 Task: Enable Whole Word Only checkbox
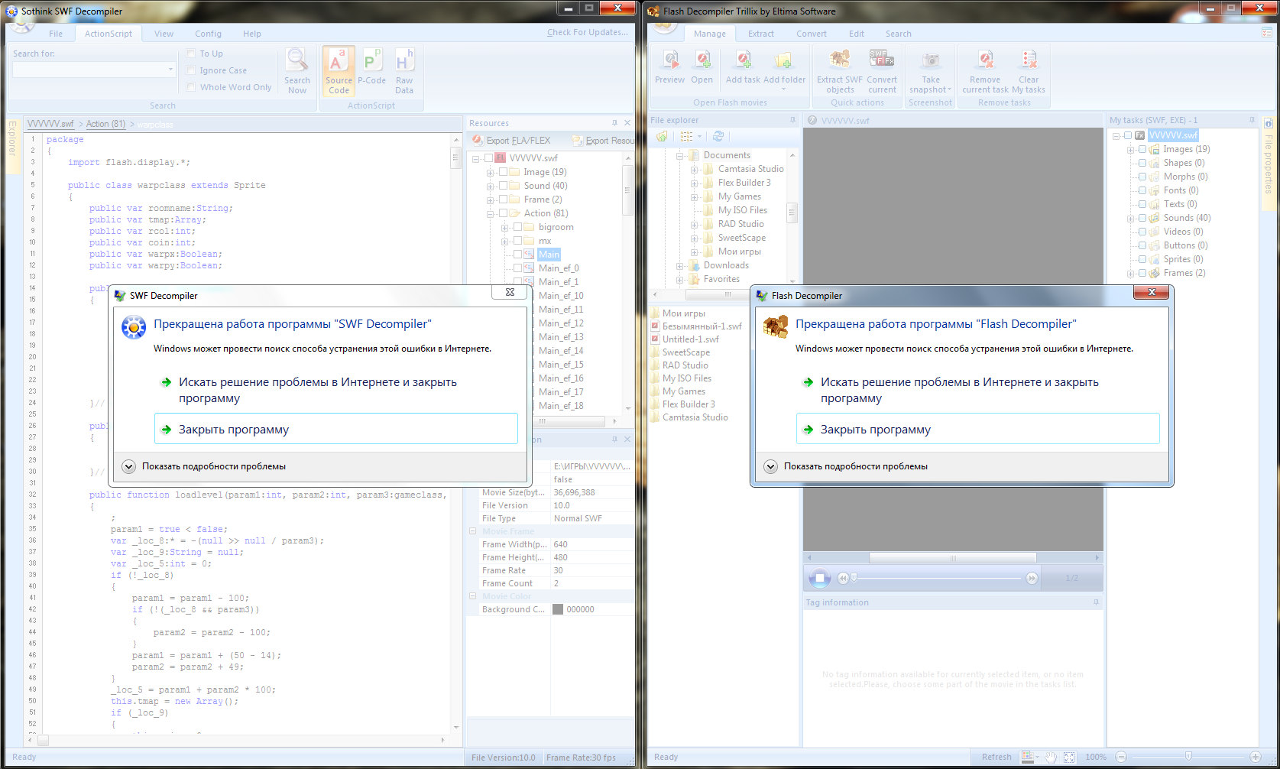191,87
